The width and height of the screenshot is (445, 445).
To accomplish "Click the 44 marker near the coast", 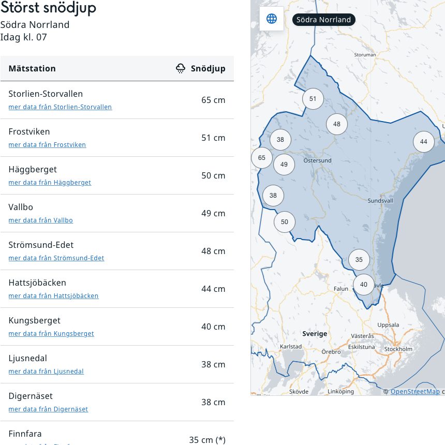I will [423, 142].
